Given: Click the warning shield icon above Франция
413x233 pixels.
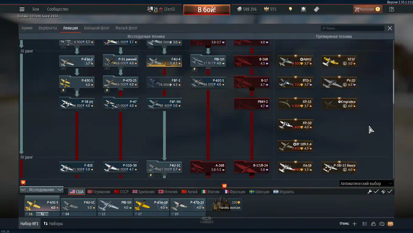Looking at the screenshot, I should (224, 186).
